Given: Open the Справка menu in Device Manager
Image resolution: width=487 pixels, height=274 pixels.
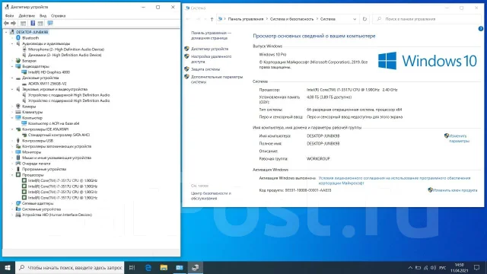Looking at the screenshot, I should [x=58, y=15].
